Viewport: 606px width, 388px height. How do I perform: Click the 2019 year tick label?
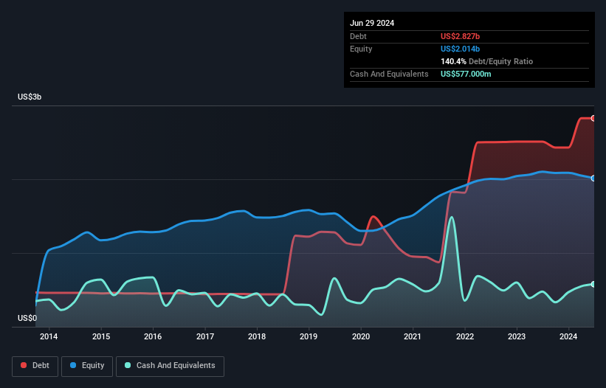tap(309, 337)
